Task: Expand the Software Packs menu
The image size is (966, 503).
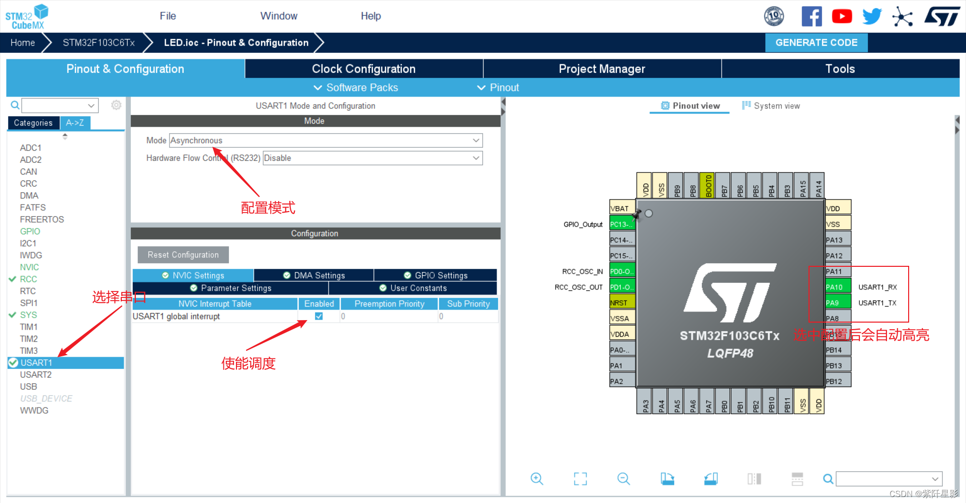Action: coord(356,87)
